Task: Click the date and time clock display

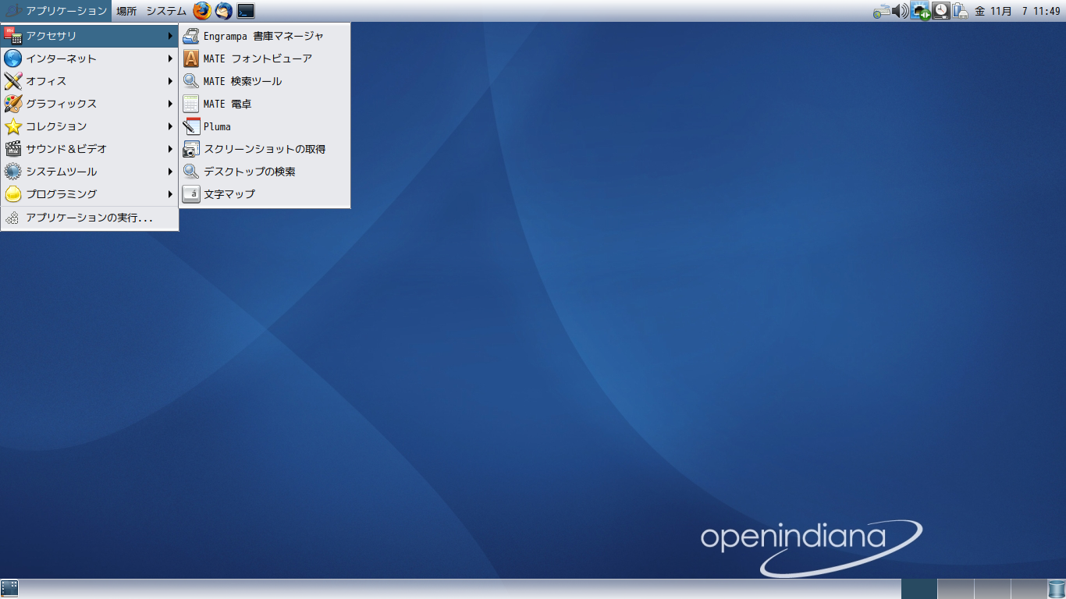Action: tap(1017, 11)
